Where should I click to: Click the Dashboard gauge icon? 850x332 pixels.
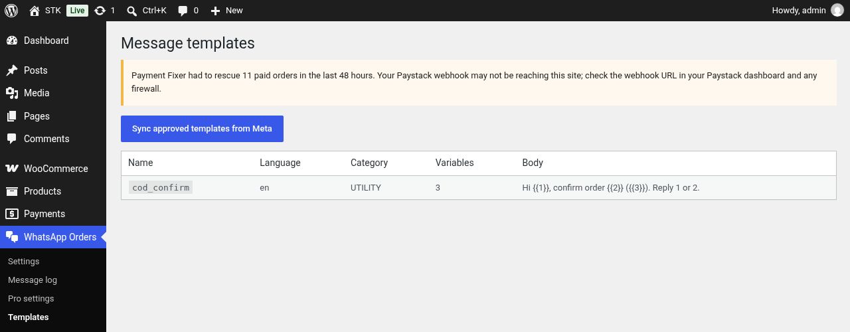(x=12, y=41)
